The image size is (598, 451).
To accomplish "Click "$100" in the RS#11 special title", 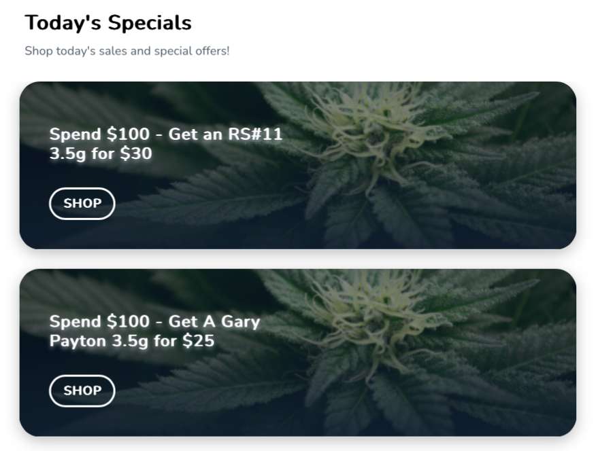I will tap(128, 134).
